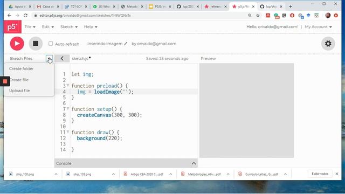Open the Edit menu
Image resolution: width=345 pixels, height=194 pixels.
48,27
